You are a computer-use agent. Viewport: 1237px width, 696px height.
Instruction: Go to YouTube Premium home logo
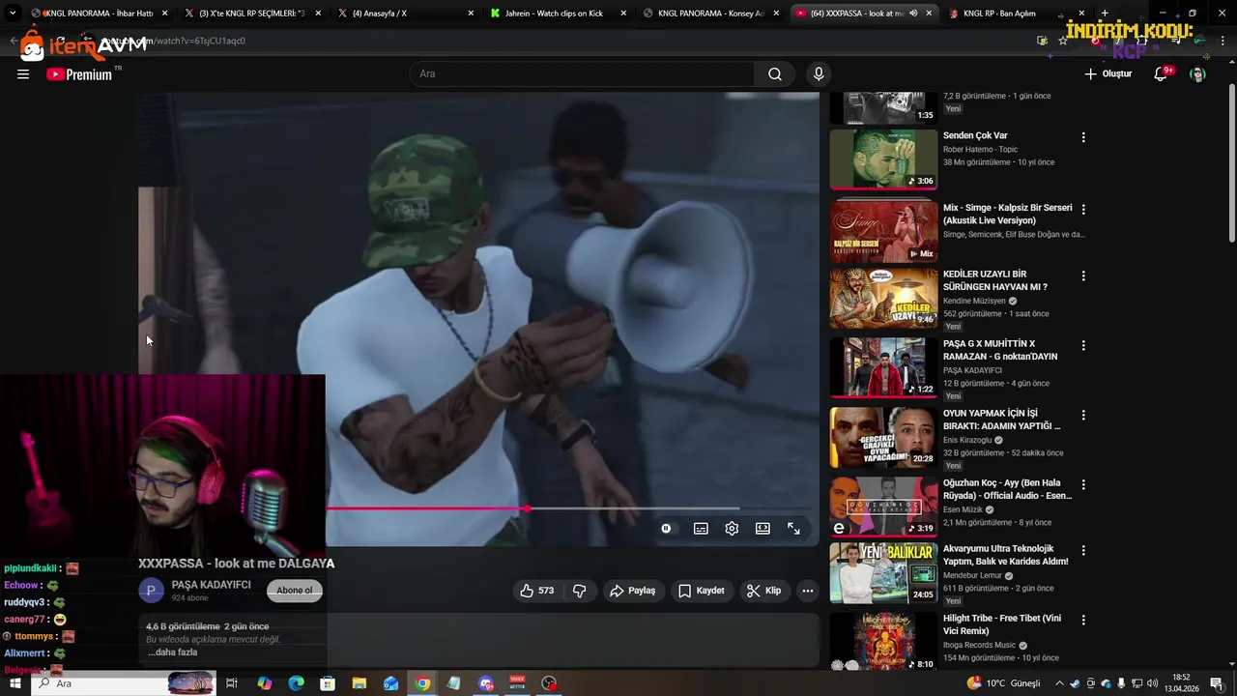[79, 74]
